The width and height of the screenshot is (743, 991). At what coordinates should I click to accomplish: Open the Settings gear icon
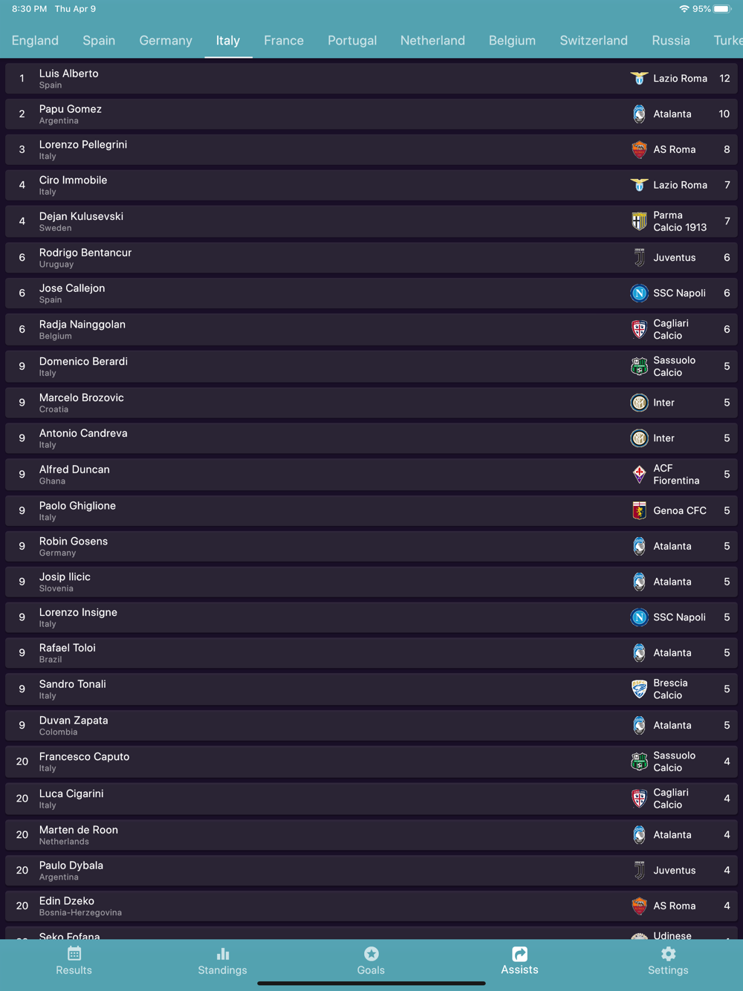668,953
